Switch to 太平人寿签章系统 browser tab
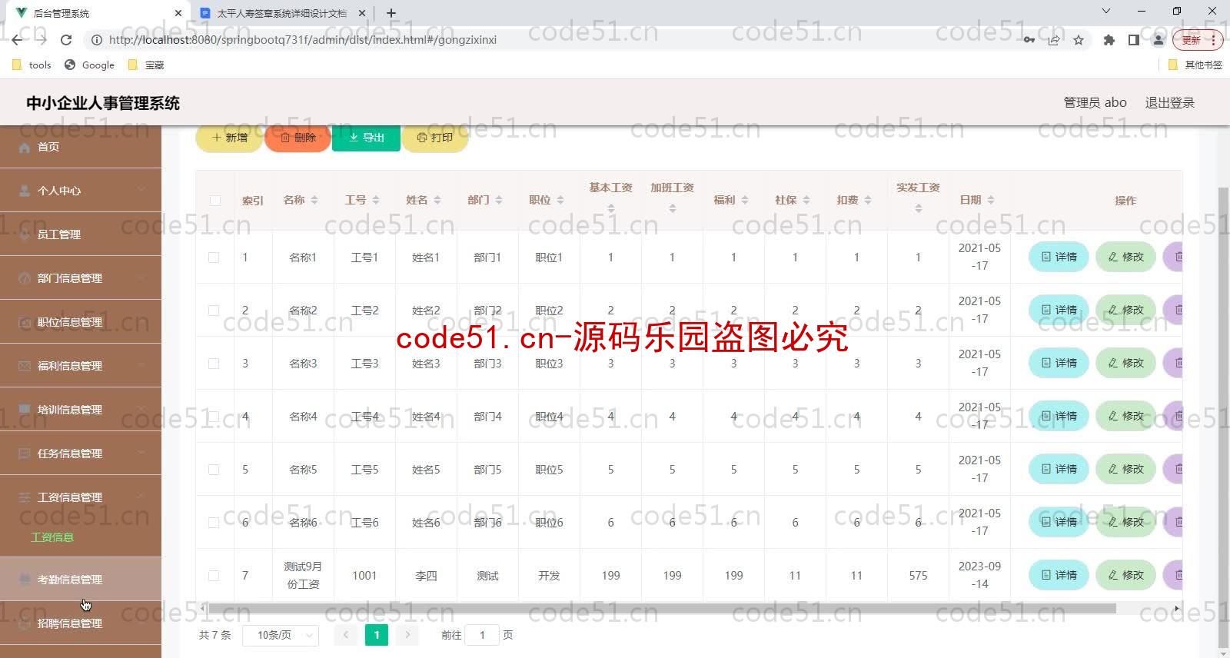 [281, 13]
